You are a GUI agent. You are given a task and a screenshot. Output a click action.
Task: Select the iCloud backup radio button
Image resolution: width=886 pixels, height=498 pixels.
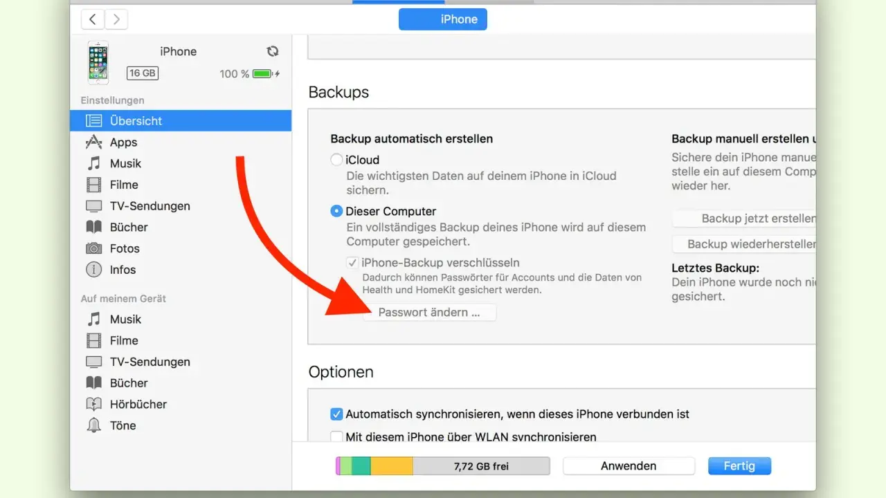point(336,160)
